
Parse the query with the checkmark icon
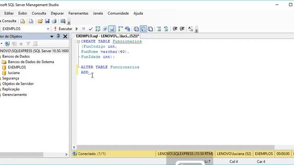pos(91,29)
